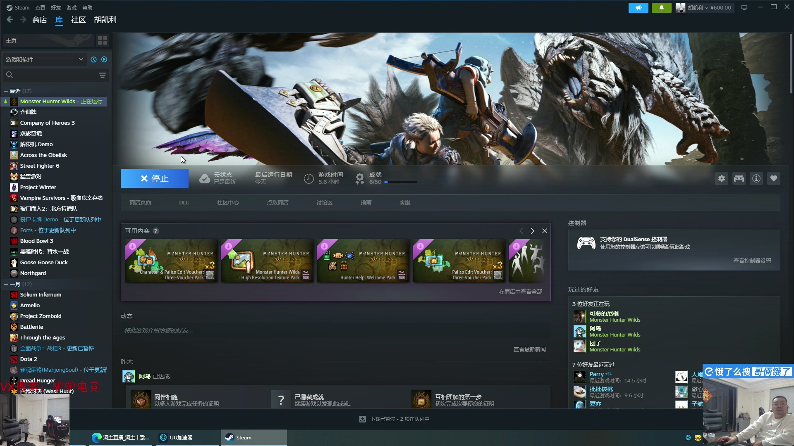
Task: Open Hunter Help: Welcome Pack thumbnail
Action: [x=363, y=261]
